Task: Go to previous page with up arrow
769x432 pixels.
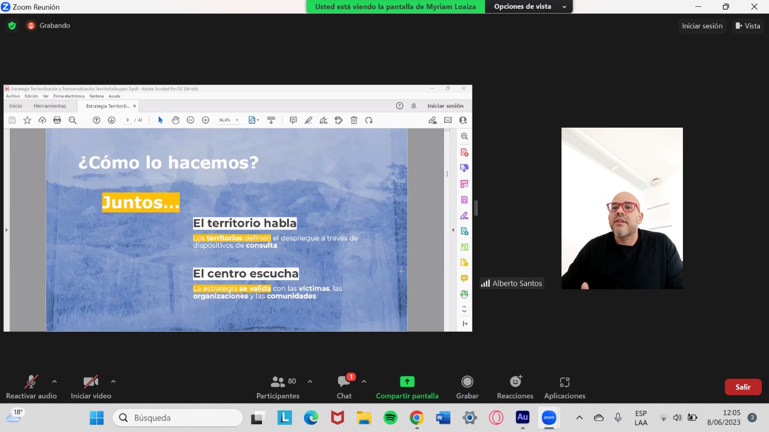Action: click(x=97, y=120)
